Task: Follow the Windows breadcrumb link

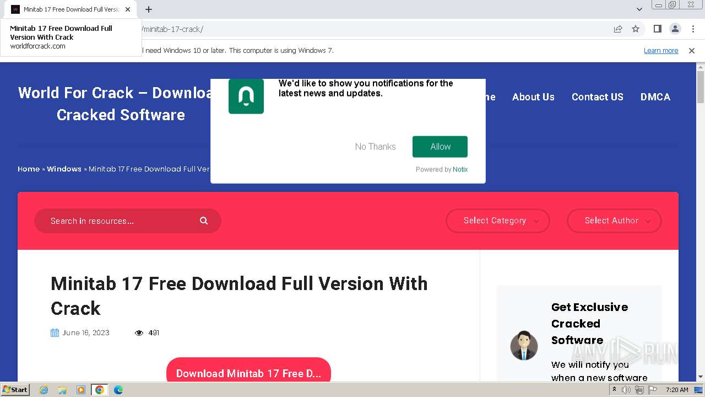Action: point(64,169)
